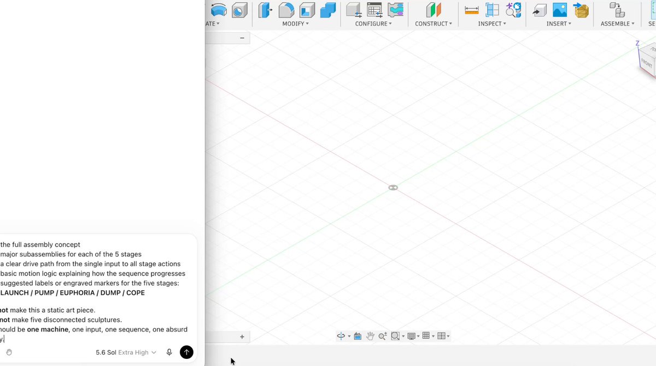Select the Joint tool in Assemble
This screenshot has width=656, height=366.
click(x=617, y=10)
